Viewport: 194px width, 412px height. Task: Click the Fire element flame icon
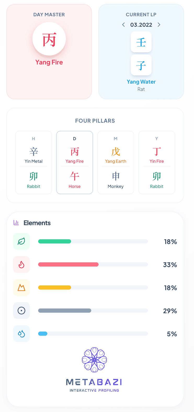(x=21, y=264)
